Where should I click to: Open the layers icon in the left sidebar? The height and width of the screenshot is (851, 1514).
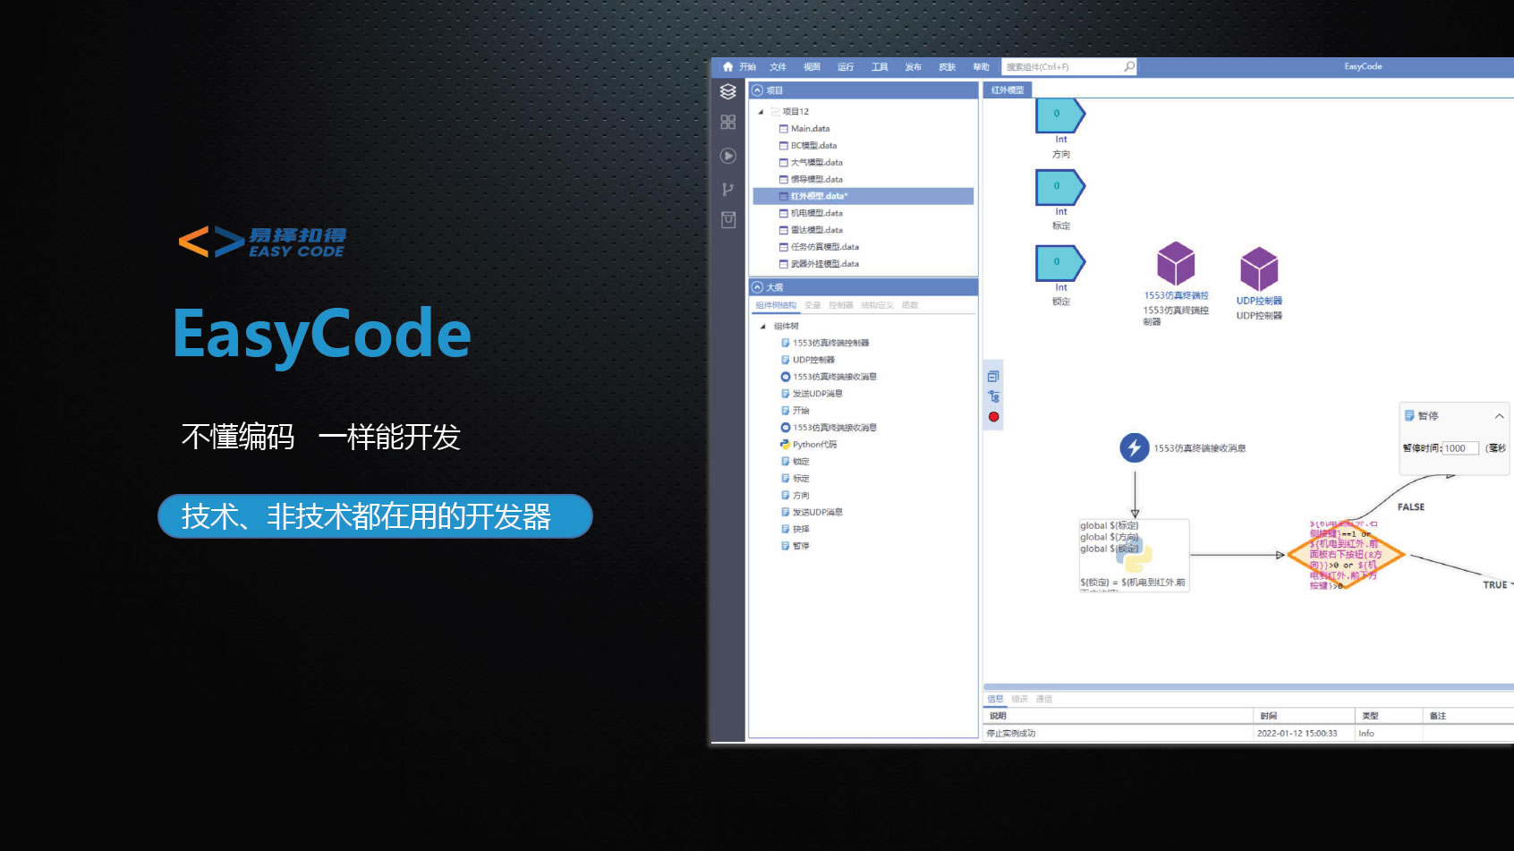[x=728, y=91]
